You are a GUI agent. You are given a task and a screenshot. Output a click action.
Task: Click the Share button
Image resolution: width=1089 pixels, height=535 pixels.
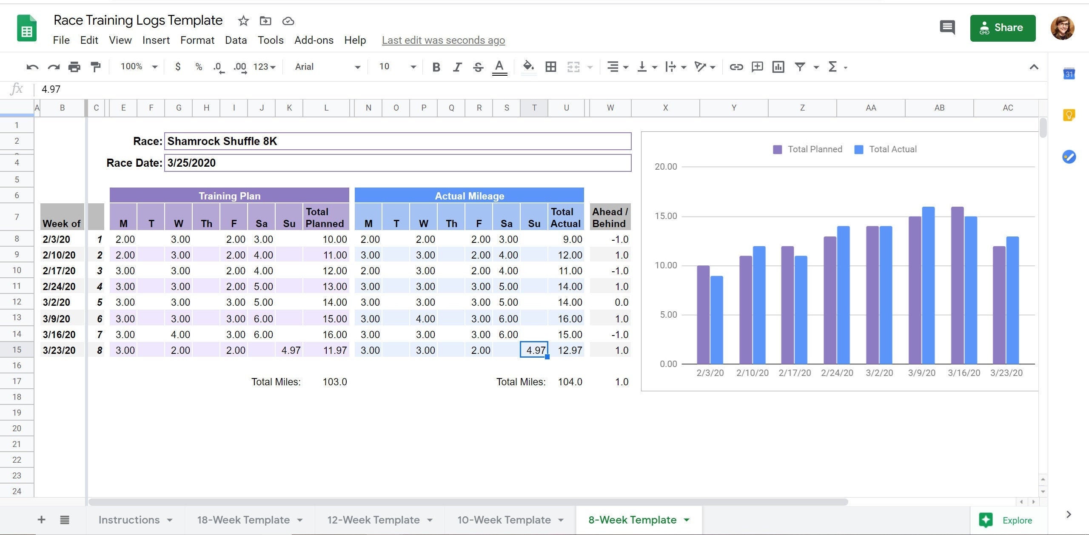point(1003,28)
